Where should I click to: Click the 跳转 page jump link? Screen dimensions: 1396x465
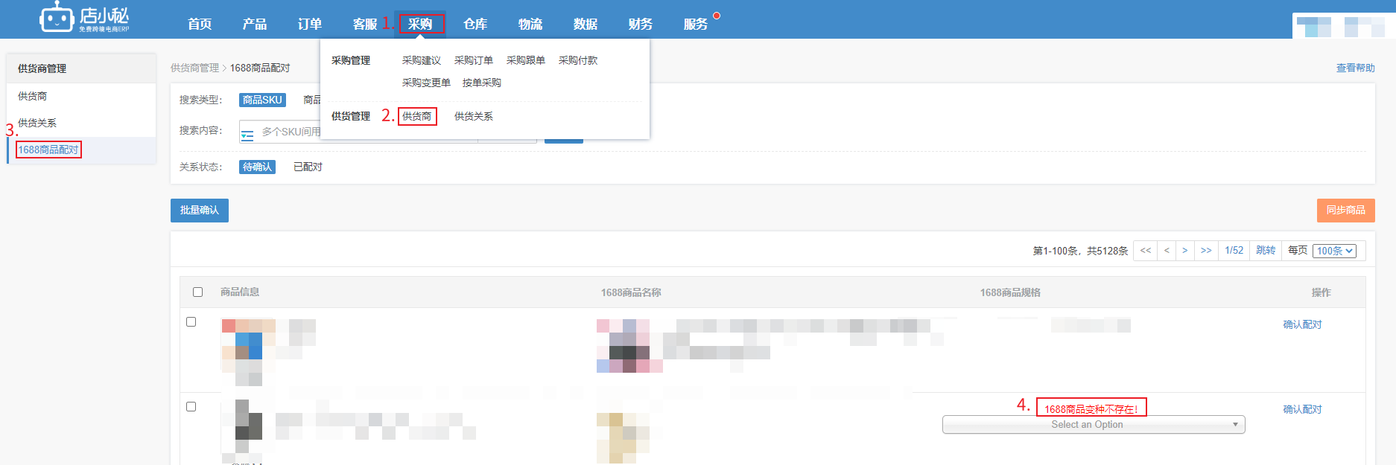click(x=1266, y=251)
